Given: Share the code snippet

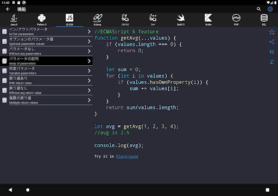Looking at the screenshot, I should click(272, 42).
